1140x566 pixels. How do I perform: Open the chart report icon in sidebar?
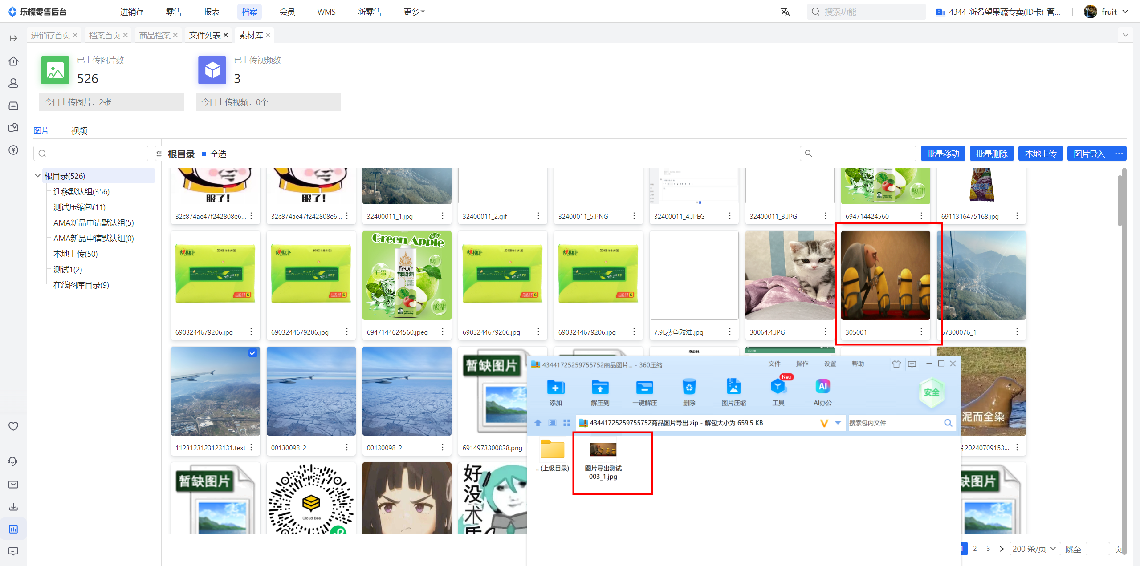13,529
